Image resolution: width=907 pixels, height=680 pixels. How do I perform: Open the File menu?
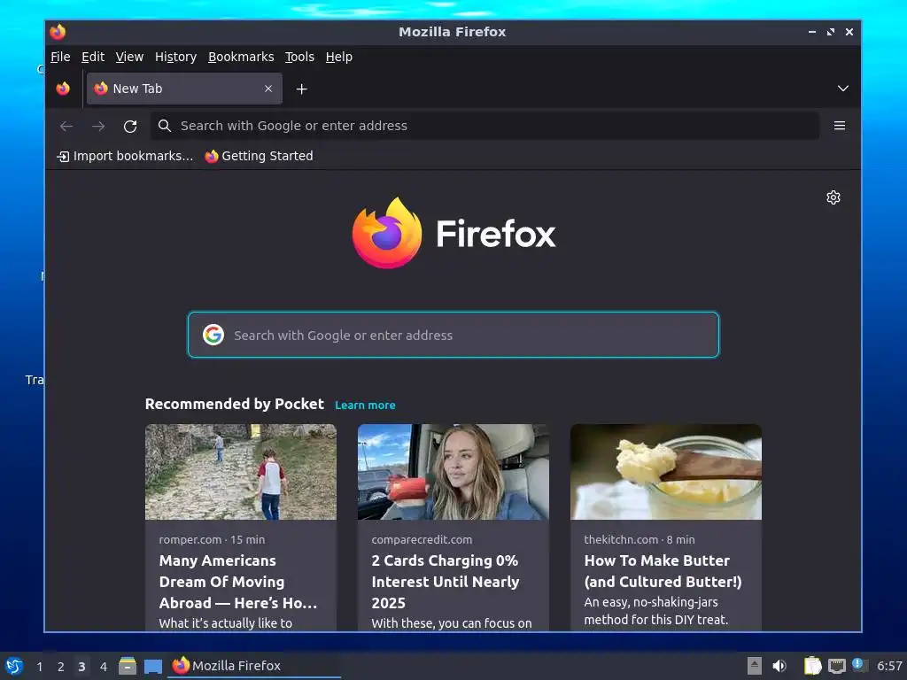pyautogui.click(x=60, y=57)
